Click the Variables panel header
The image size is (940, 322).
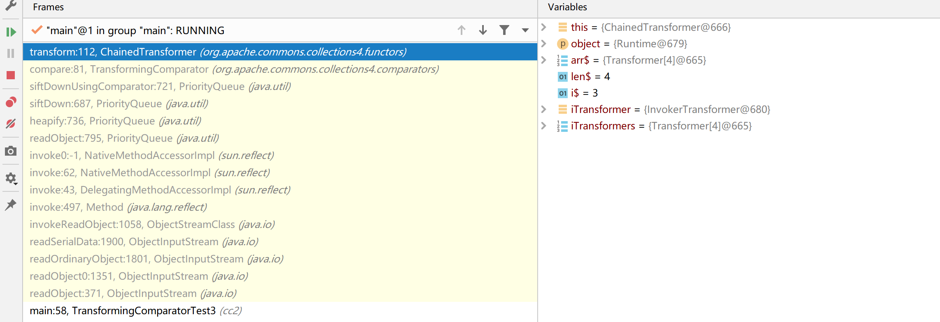pos(567,7)
